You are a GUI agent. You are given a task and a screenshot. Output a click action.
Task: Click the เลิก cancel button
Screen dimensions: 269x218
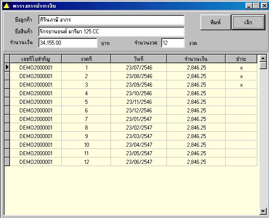pyautogui.click(x=248, y=22)
